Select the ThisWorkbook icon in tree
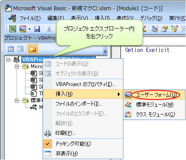The image size is (186, 160). [34, 93]
